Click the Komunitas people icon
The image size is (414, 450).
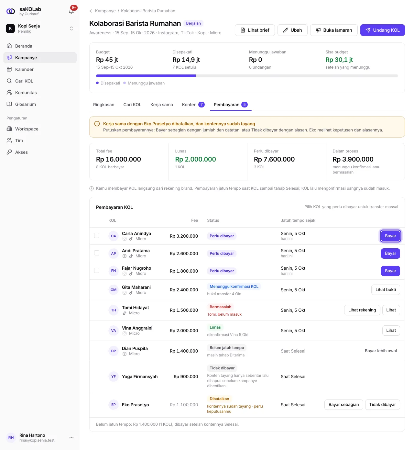[9, 93]
